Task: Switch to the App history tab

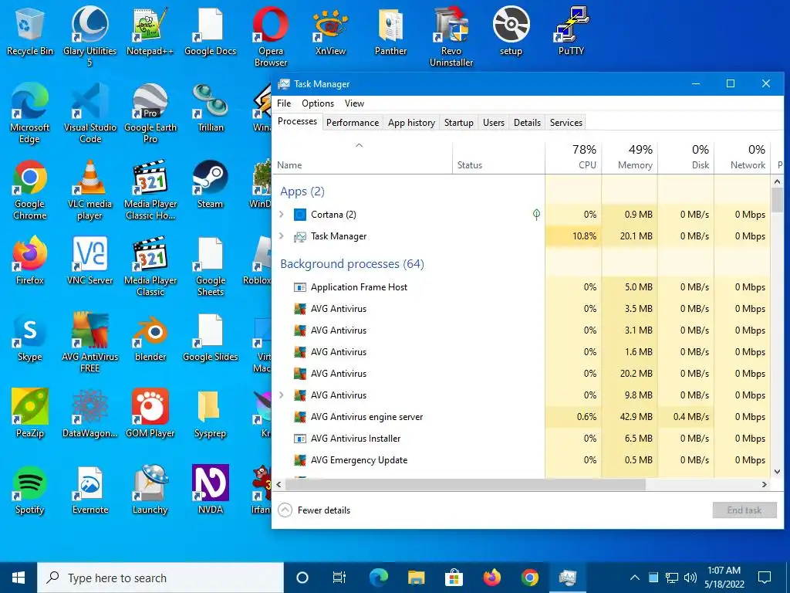Action: pos(411,123)
